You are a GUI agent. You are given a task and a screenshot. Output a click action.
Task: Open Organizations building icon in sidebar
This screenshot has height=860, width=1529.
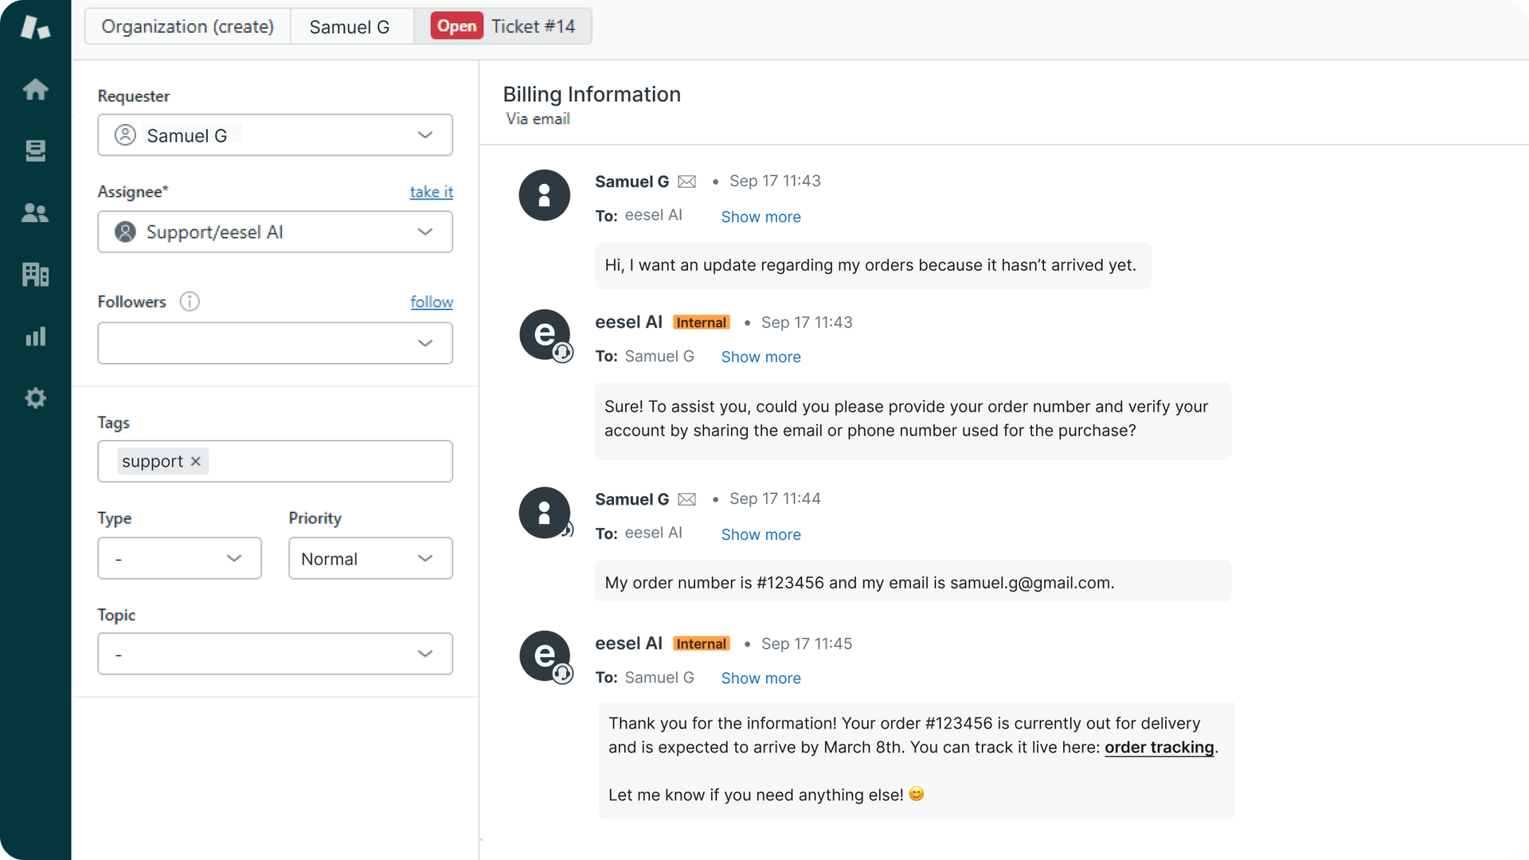tap(35, 275)
